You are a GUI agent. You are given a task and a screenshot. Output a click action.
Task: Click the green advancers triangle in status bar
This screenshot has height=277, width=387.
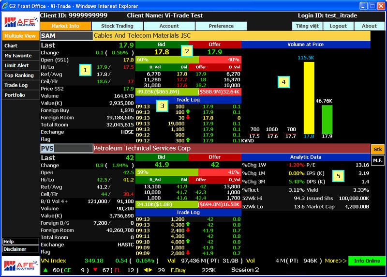tap(45, 270)
